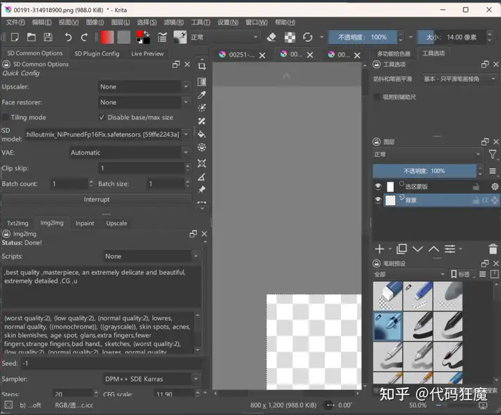
Task: Open the 图层(L) menu
Action: 120,22
